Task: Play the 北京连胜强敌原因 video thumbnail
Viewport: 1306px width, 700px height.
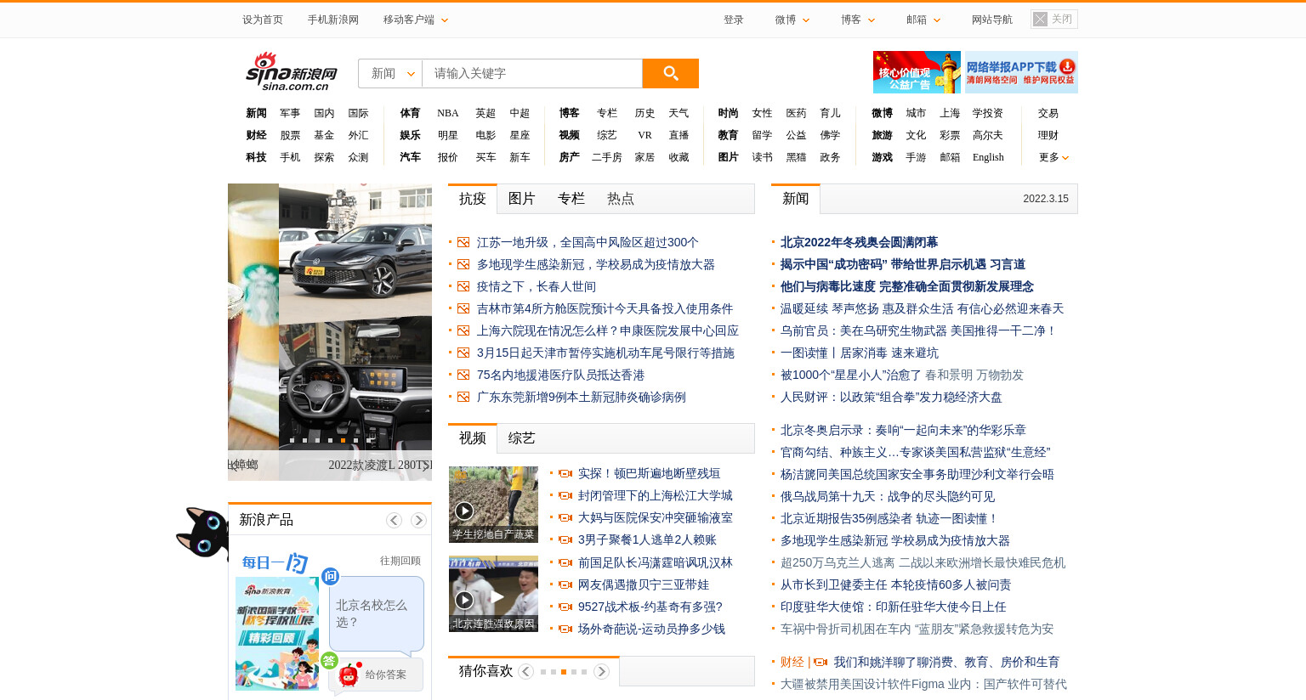Action: click(493, 594)
